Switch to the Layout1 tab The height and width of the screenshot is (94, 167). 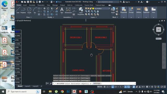27,86
